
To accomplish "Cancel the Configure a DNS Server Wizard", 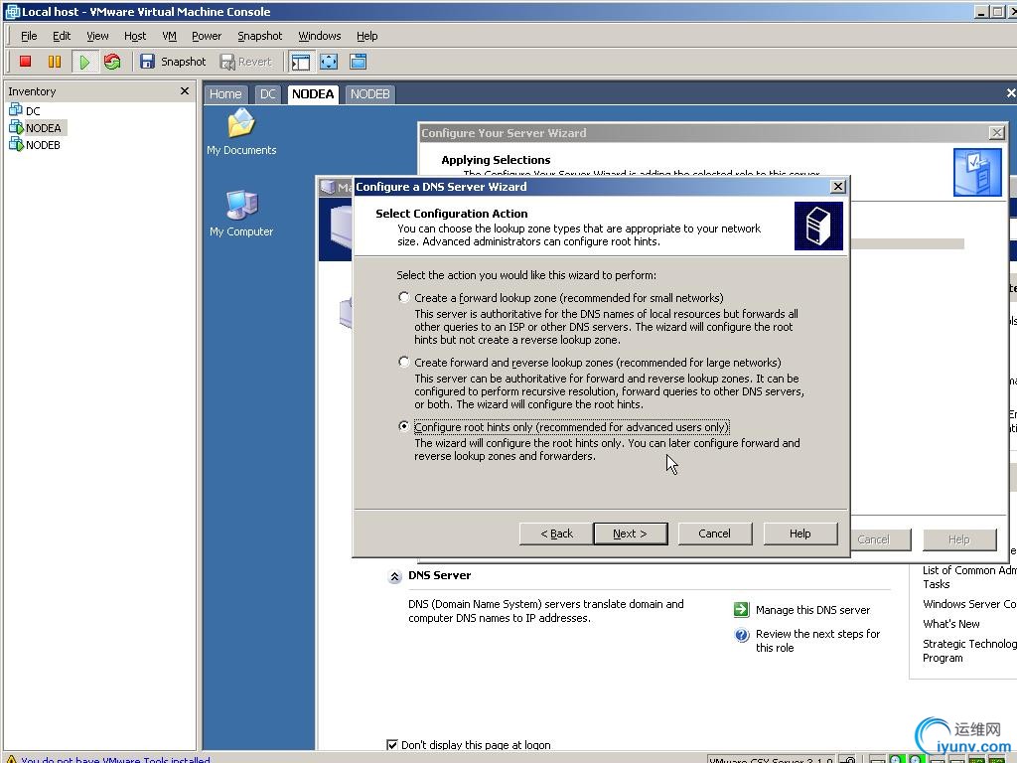I will pyautogui.click(x=715, y=534).
